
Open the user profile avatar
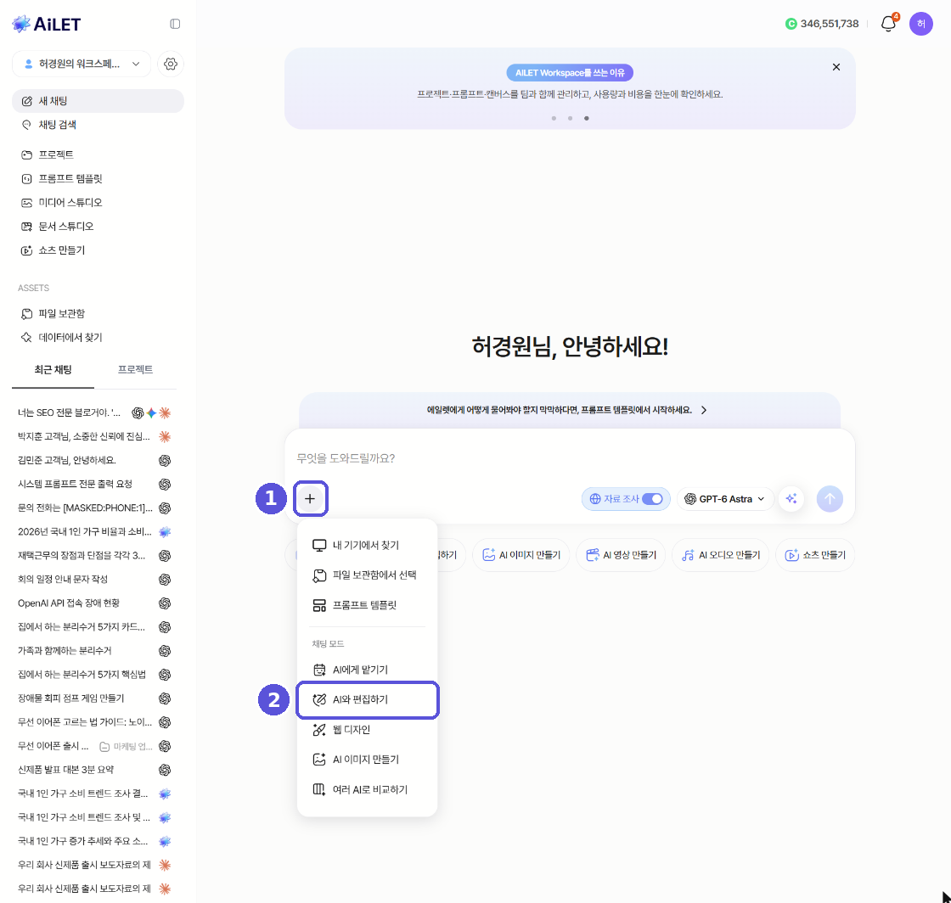[920, 24]
